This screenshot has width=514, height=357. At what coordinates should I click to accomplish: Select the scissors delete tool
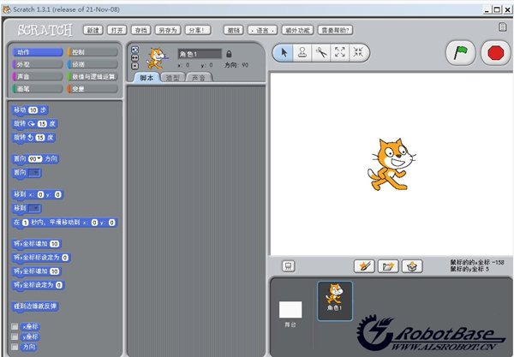(321, 52)
